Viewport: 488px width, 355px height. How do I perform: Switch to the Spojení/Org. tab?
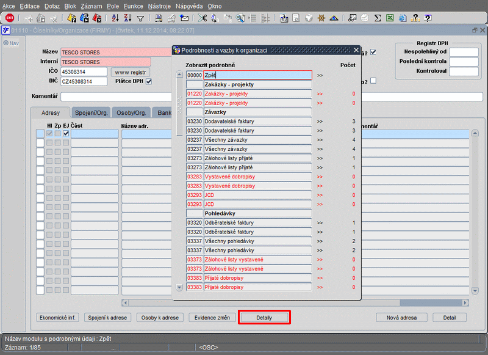tap(91, 112)
